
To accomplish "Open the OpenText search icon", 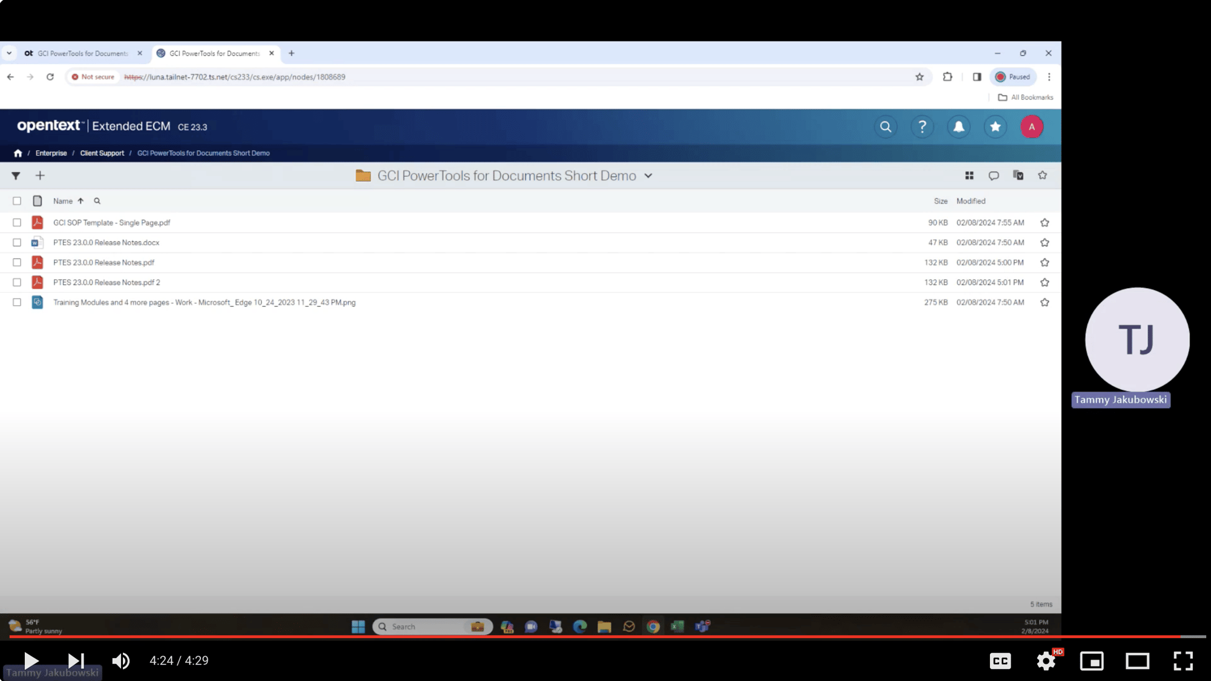I will coord(885,127).
